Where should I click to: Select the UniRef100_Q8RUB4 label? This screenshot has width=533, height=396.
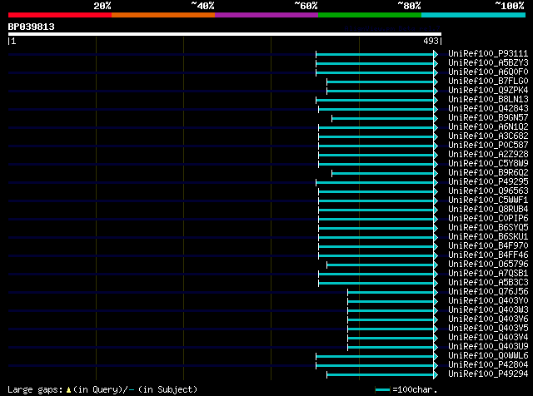point(488,210)
